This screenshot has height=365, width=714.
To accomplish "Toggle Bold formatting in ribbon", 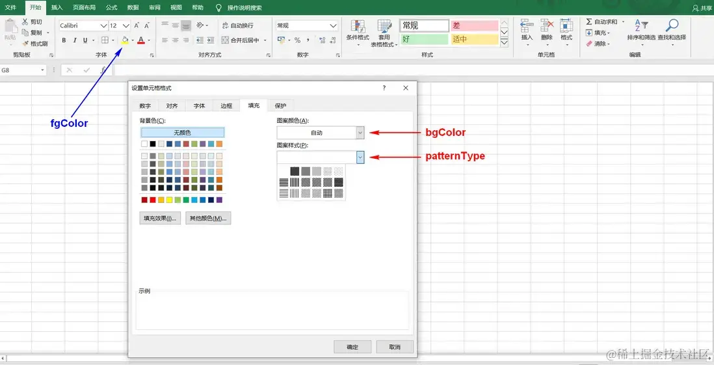I will click(x=64, y=40).
